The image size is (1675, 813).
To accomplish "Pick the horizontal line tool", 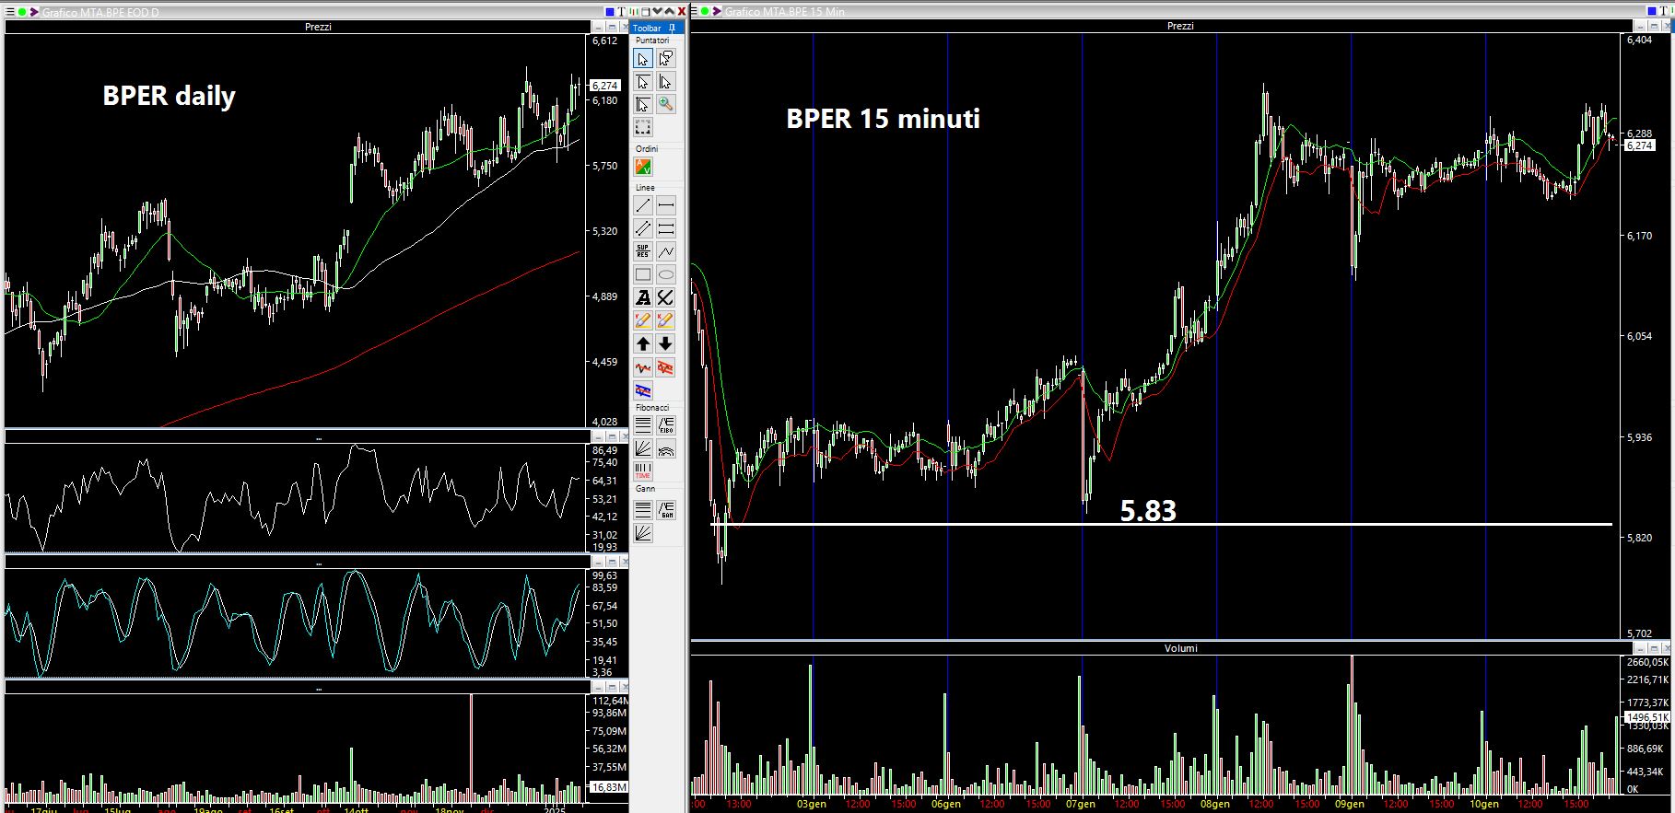I will [x=666, y=205].
